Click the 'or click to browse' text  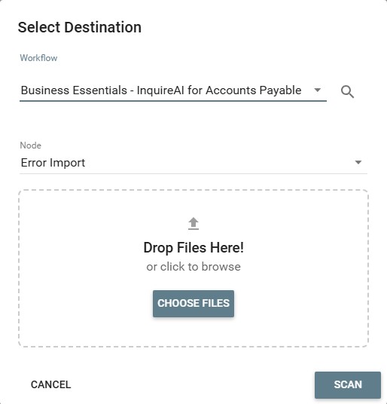point(193,267)
